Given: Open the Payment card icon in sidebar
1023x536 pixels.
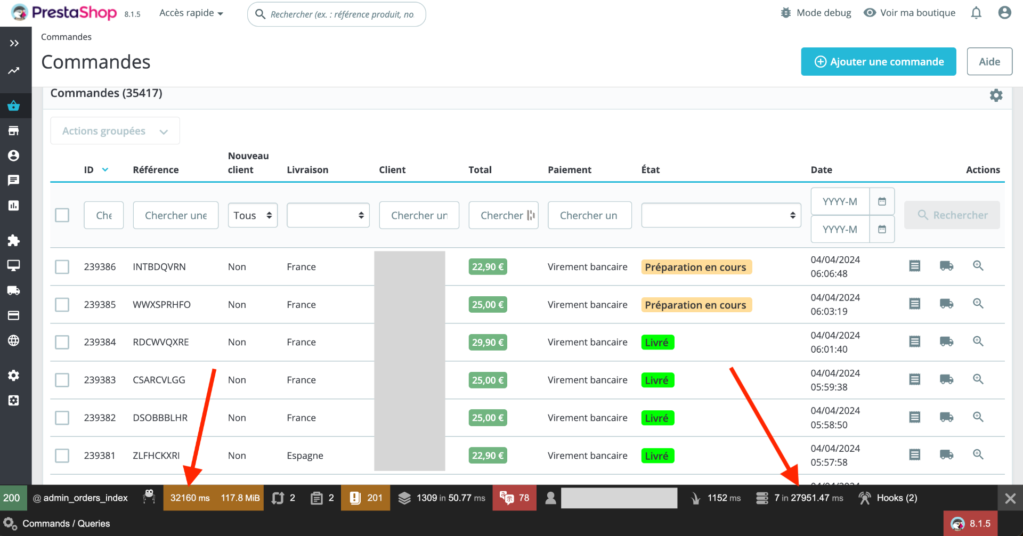Looking at the screenshot, I should 14,315.
